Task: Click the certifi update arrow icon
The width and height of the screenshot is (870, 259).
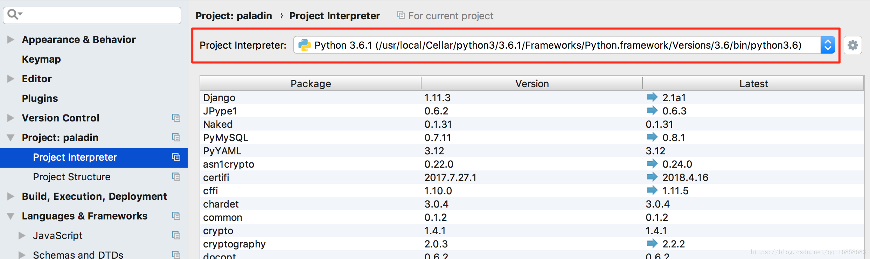Action: tap(652, 177)
